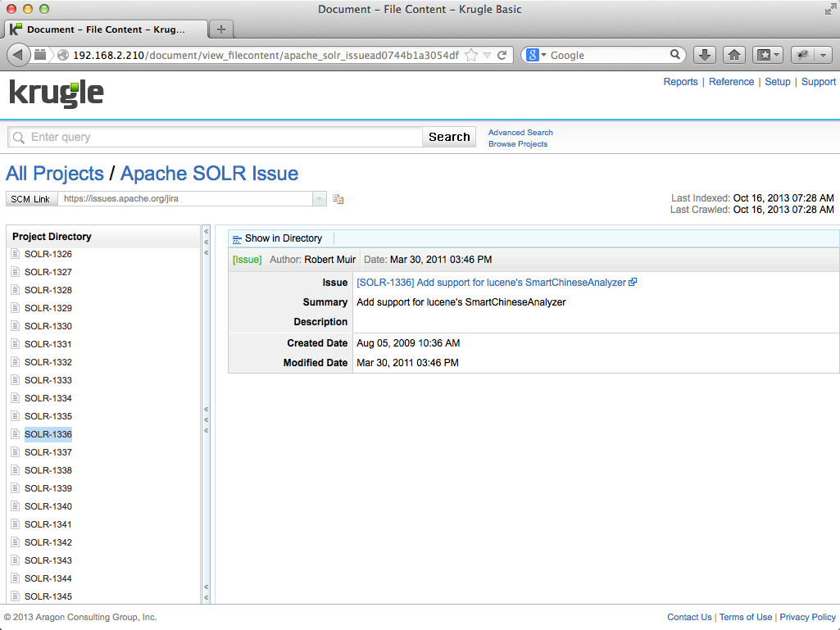
Task: Open SOLR-1343 from the directory list
Action: tap(48, 560)
